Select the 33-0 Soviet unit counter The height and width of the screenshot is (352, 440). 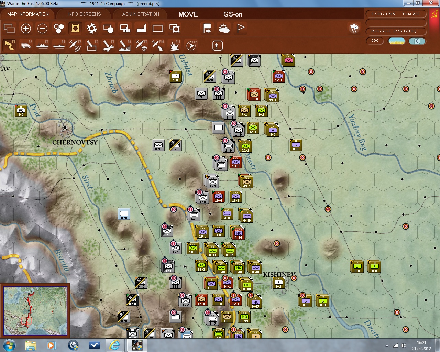254,95
